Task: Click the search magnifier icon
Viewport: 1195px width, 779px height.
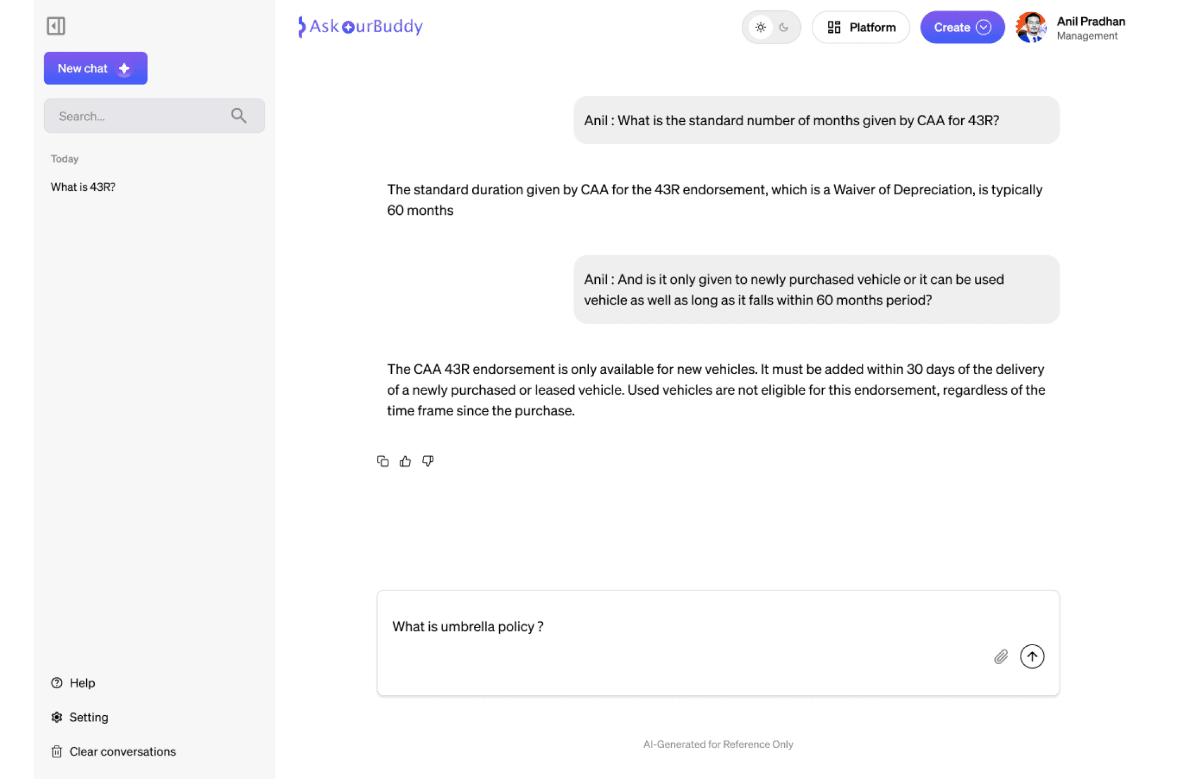Action: point(239,116)
